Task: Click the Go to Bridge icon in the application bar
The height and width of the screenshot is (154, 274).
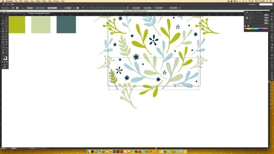Action: pos(8,4)
